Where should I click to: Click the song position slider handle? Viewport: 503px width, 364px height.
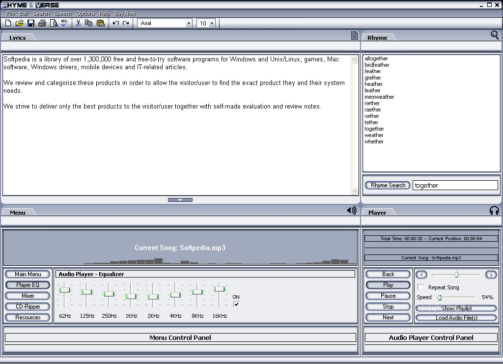point(456,275)
